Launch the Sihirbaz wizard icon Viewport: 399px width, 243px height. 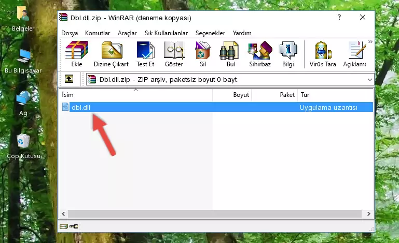[260, 54]
